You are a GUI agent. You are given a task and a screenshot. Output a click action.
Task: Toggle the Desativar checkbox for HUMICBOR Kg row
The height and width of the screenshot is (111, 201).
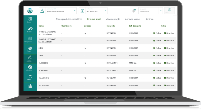[x=165, y=63]
